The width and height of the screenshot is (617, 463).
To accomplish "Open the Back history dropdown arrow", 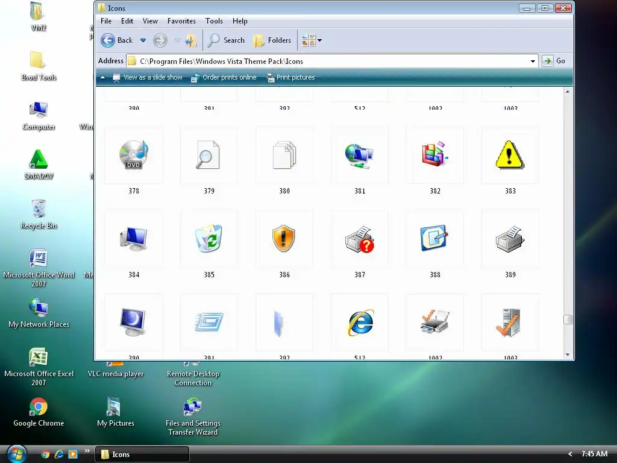I will point(143,40).
